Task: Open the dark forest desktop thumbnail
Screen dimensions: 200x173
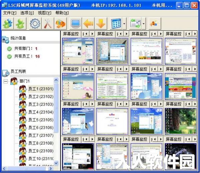Action: (x=180, y=121)
